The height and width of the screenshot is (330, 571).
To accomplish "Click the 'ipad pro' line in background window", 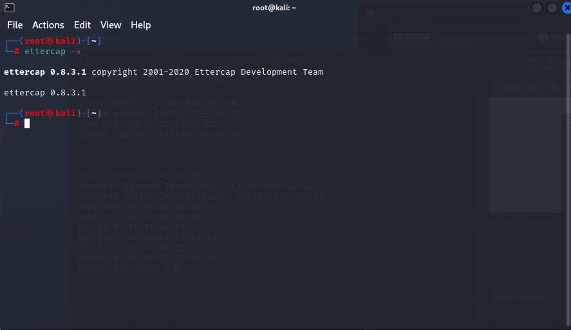I will click(147, 124).
